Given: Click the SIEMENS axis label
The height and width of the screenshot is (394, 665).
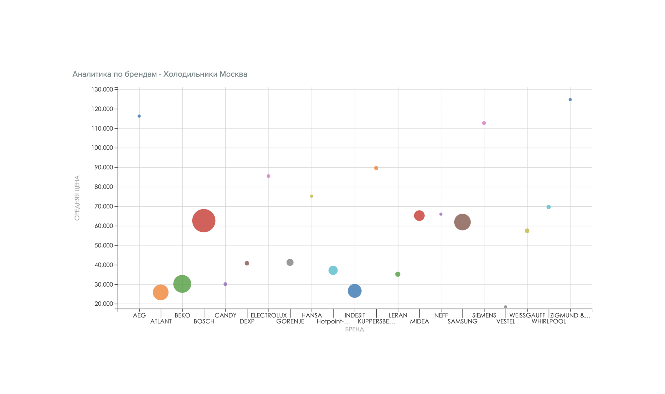Looking at the screenshot, I should point(484,315).
